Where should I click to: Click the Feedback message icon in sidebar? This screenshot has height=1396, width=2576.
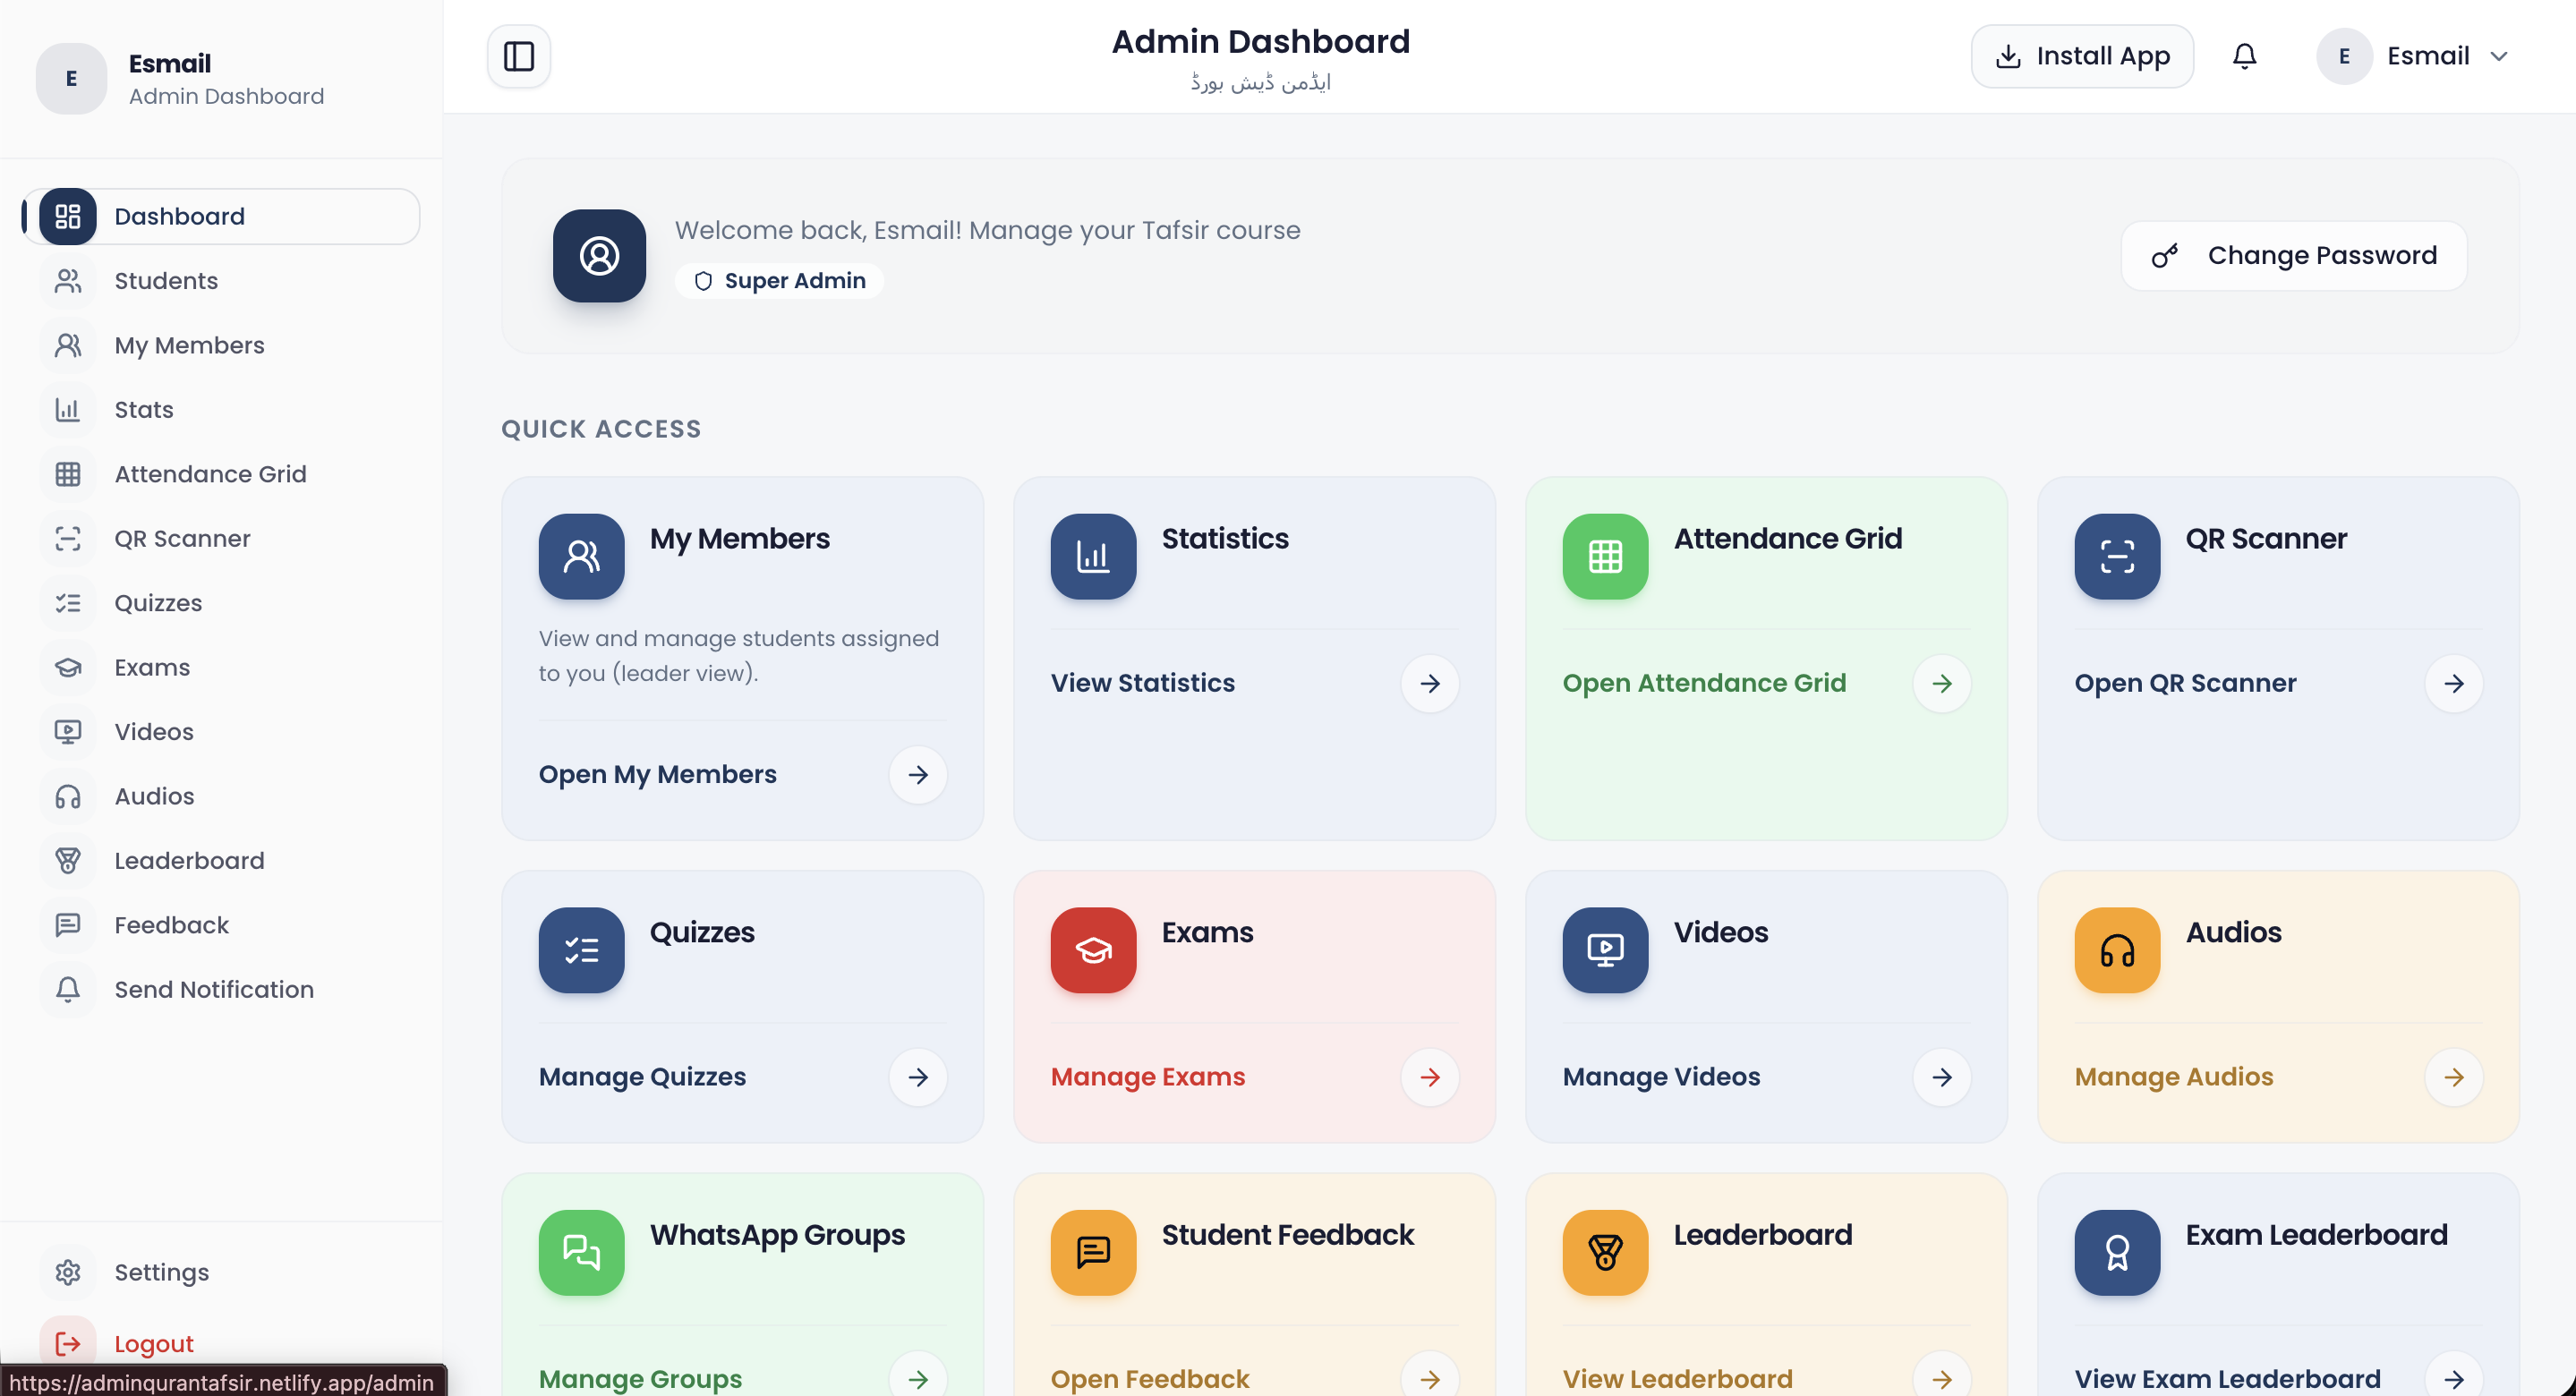pos(68,925)
